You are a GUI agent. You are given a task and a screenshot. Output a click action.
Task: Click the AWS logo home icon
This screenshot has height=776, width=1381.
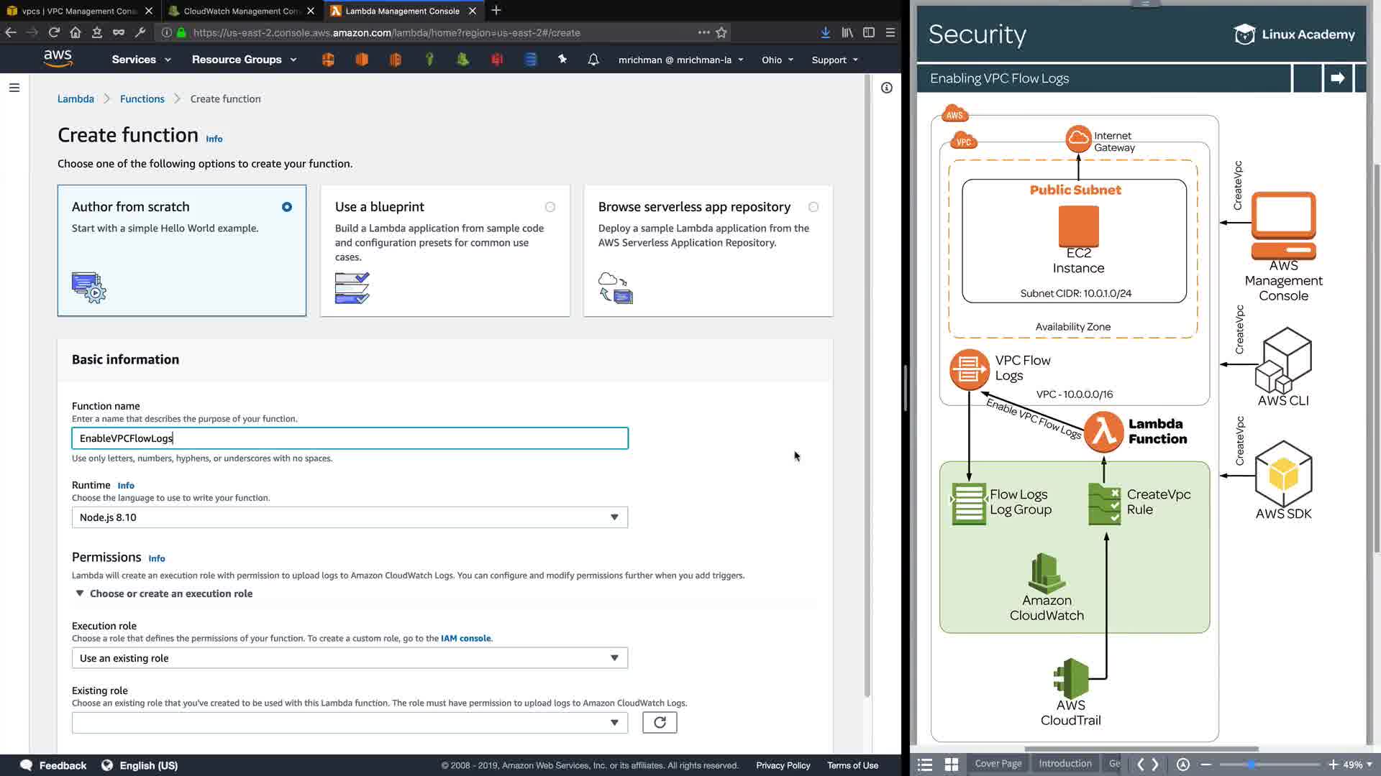click(x=58, y=58)
